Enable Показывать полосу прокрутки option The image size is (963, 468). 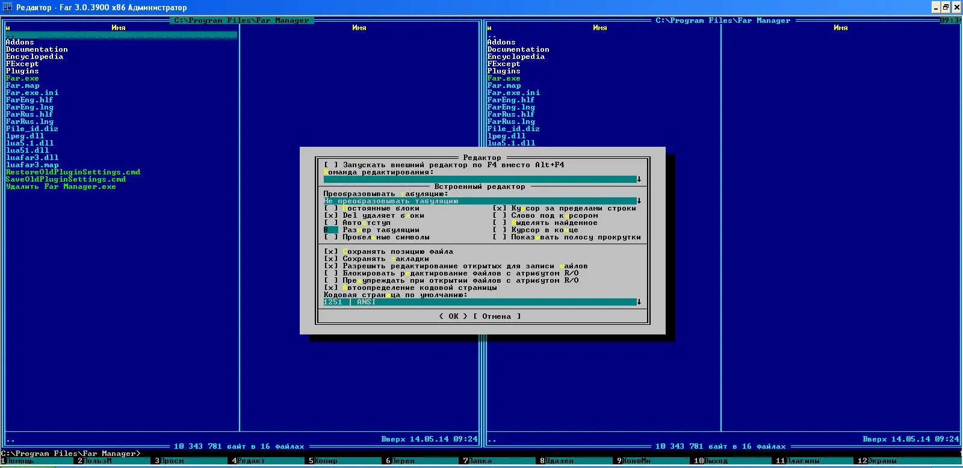click(500, 237)
